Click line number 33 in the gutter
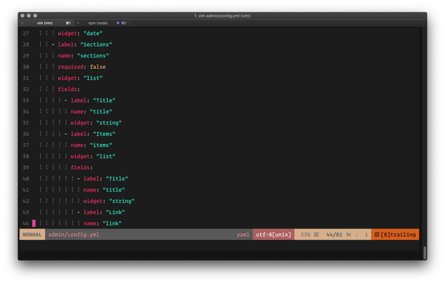The image size is (445, 284). [x=26, y=100]
